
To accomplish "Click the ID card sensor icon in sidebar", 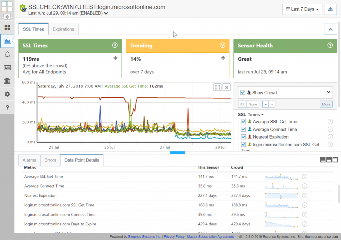I will [7, 67].
